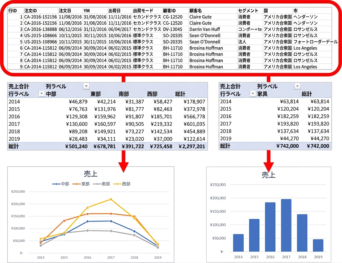The image size is (342, 263).
Task: Open 列ラベル filter dropdown in left pivot table
Action: (86, 86)
